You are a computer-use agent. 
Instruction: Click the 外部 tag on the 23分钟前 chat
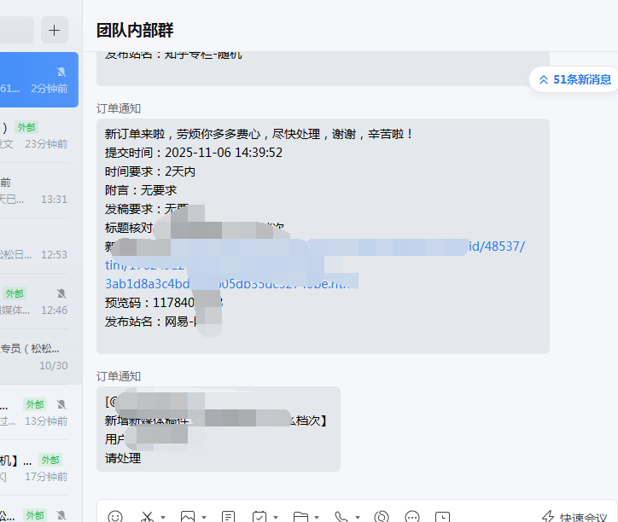coord(26,127)
